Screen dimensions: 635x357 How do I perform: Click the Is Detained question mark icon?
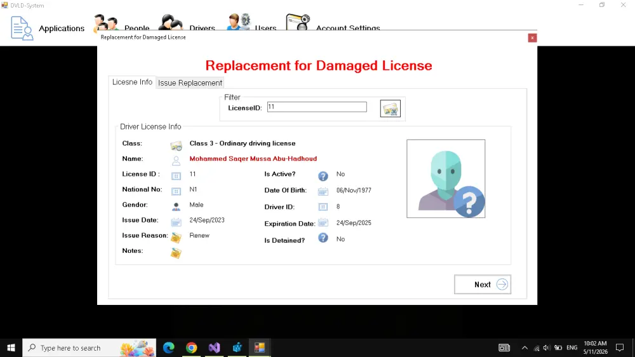(323, 238)
